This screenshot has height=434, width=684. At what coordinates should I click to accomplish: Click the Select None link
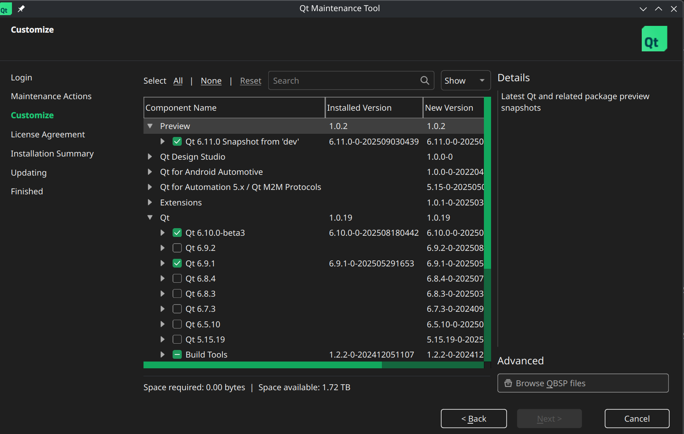click(x=211, y=81)
